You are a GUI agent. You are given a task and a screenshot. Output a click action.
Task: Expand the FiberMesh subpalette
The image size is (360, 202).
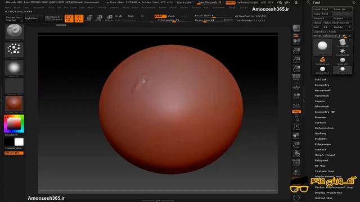322,107
